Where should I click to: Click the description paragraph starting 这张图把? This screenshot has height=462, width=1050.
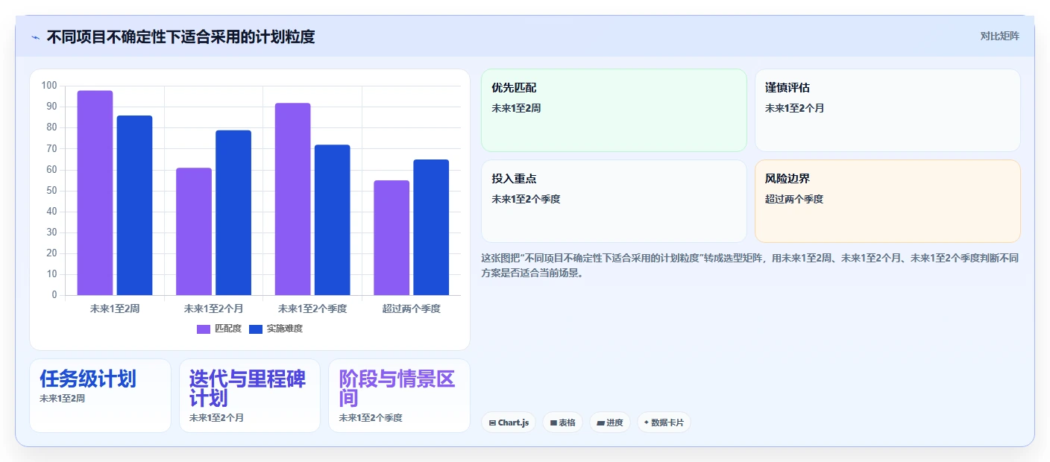(x=750, y=265)
